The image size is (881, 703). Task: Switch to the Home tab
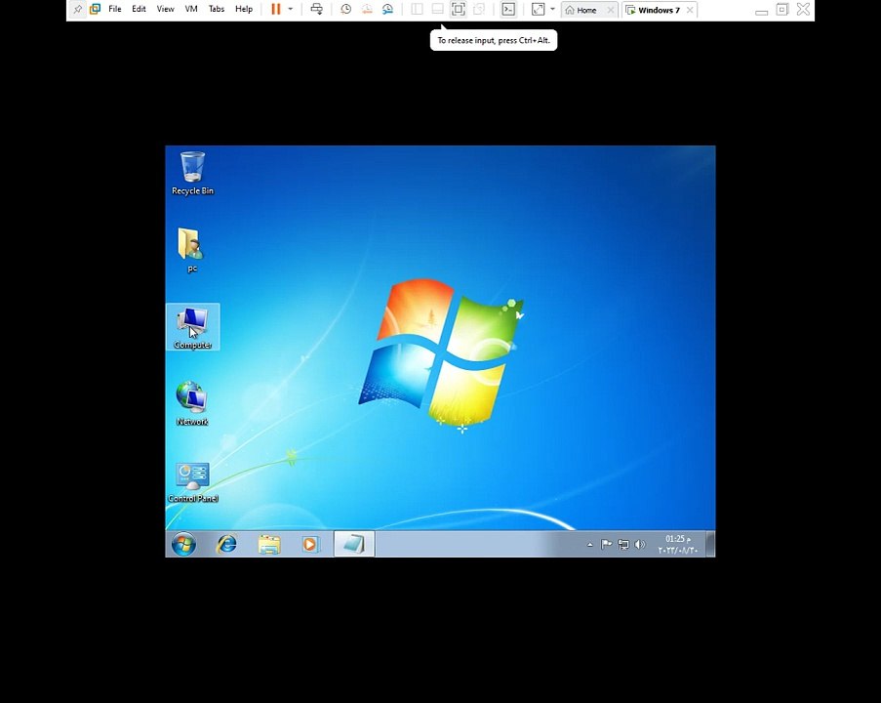(x=585, y=10)
